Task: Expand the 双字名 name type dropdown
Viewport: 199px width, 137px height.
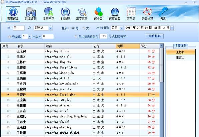Action: tap(50, 28)
